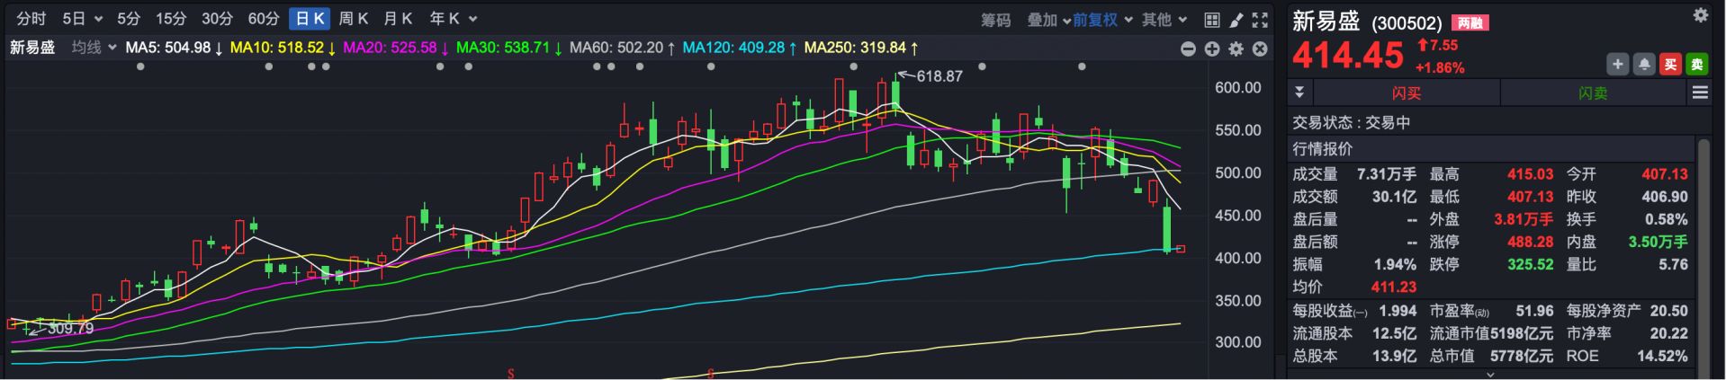1726x380 pixels.
Task: Click the green 卖 sell icon
Action: [x=1696, y=65]
